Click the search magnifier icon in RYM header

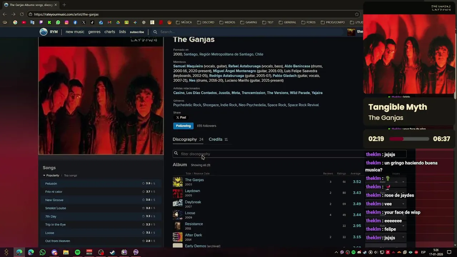point(155,32)
